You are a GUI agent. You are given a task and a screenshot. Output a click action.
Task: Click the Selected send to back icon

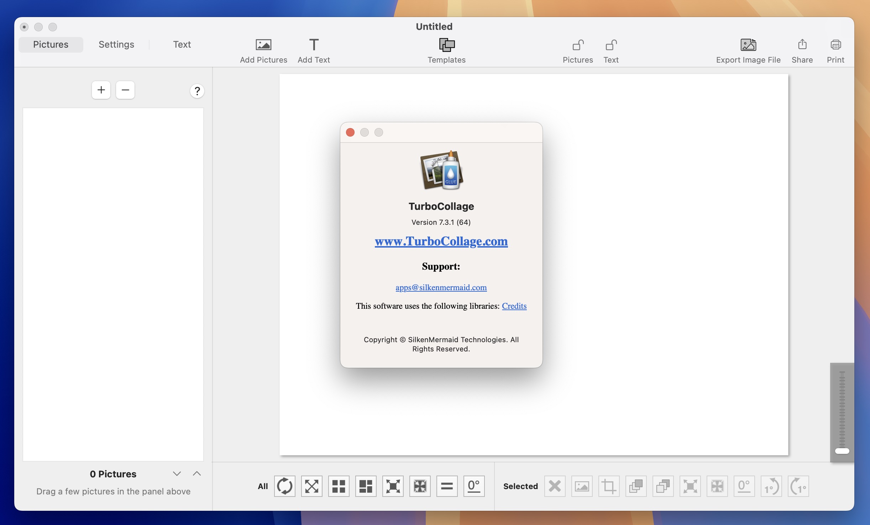pyautogui.click(x=663, y=486)
